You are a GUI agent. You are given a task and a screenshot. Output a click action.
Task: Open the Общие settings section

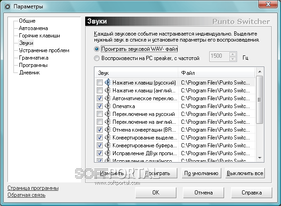tap(27, 21)
